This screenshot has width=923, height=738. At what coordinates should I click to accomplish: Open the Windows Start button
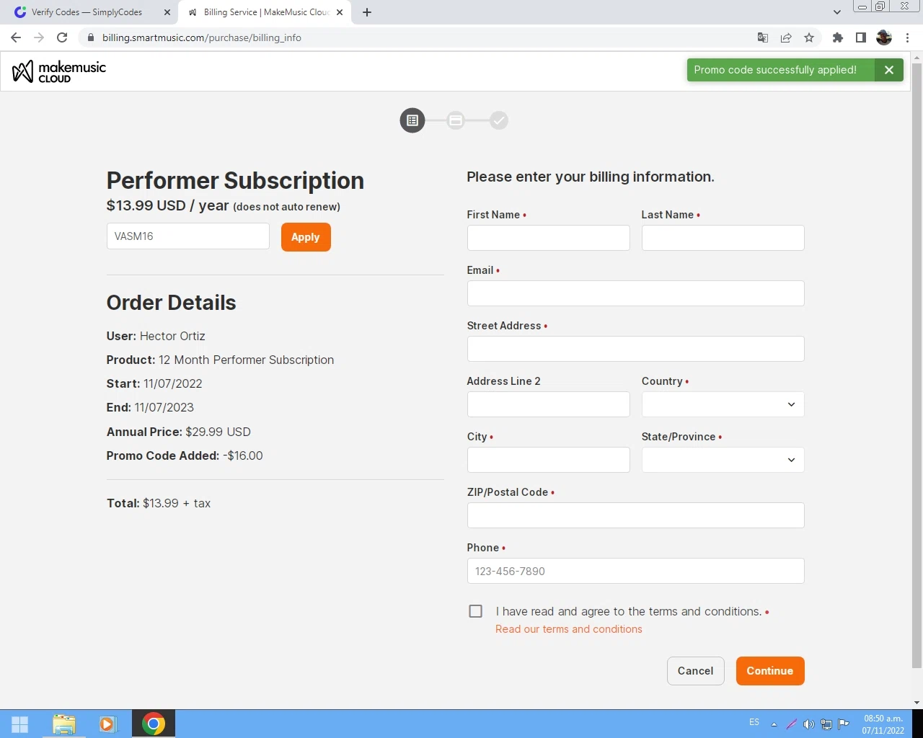20,724
